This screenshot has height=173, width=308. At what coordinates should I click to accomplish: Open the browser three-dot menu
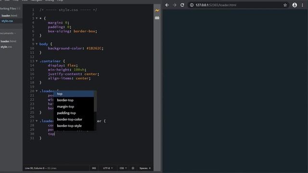[302, 5]
